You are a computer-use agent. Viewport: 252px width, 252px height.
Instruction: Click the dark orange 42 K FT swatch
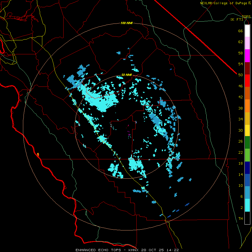247,93
